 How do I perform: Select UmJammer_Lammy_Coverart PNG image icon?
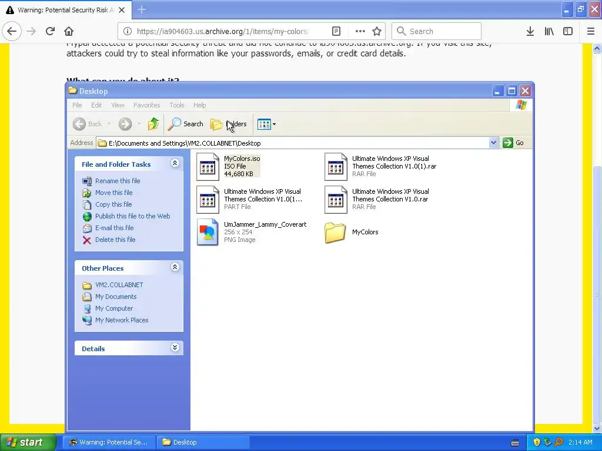[x=208, y=232]
